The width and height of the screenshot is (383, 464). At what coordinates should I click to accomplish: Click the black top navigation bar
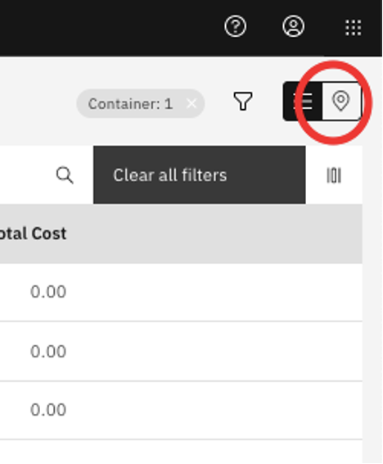point(110,28)
